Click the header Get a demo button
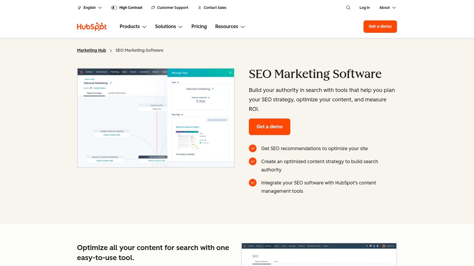Viewport: 474px width, 266px height. pos(380,27)
